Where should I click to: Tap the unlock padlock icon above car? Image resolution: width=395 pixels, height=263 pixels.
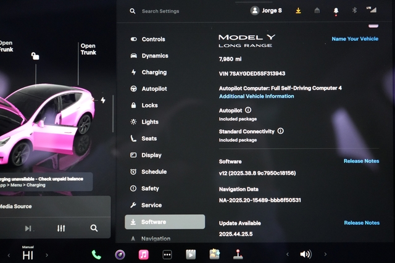click(35, 56)
